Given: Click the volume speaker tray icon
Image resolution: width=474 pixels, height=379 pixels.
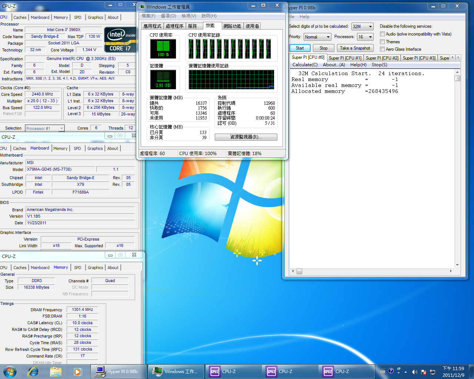Looking at the screenshot, I should coord(414,372).
